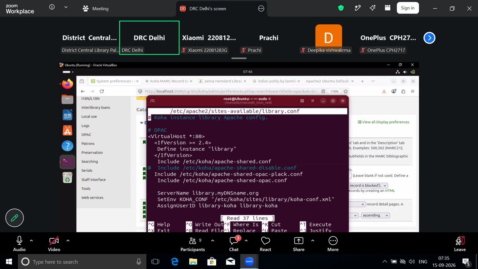Expand the chevron beside the meeting info icon

tap(66, 7)
